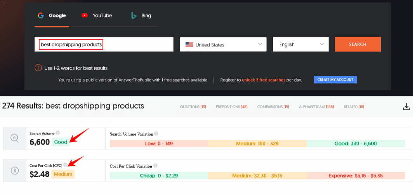Screen dimensions: 413x195
Task: Jump to the QUESTIONS (13) section
Action: pyautogui.click(x=193, y=107)
